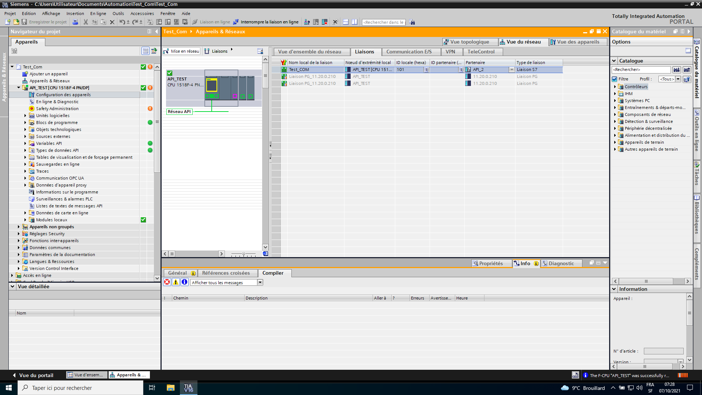Expand the Contrôleurs catalogue folder

pyautogui.click(x=615, y=87)
